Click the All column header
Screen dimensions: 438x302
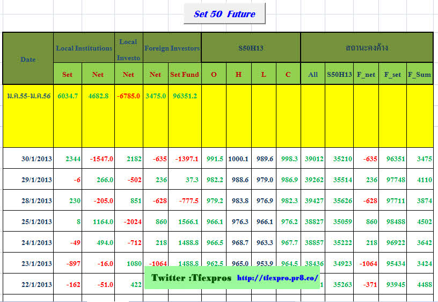(x=312, y=74)
